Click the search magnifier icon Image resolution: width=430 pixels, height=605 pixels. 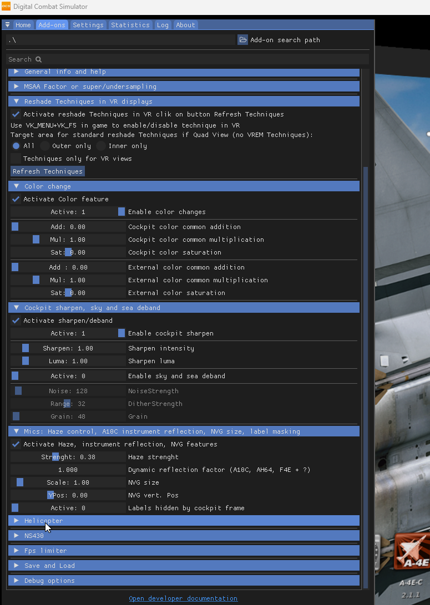(39, 59)
